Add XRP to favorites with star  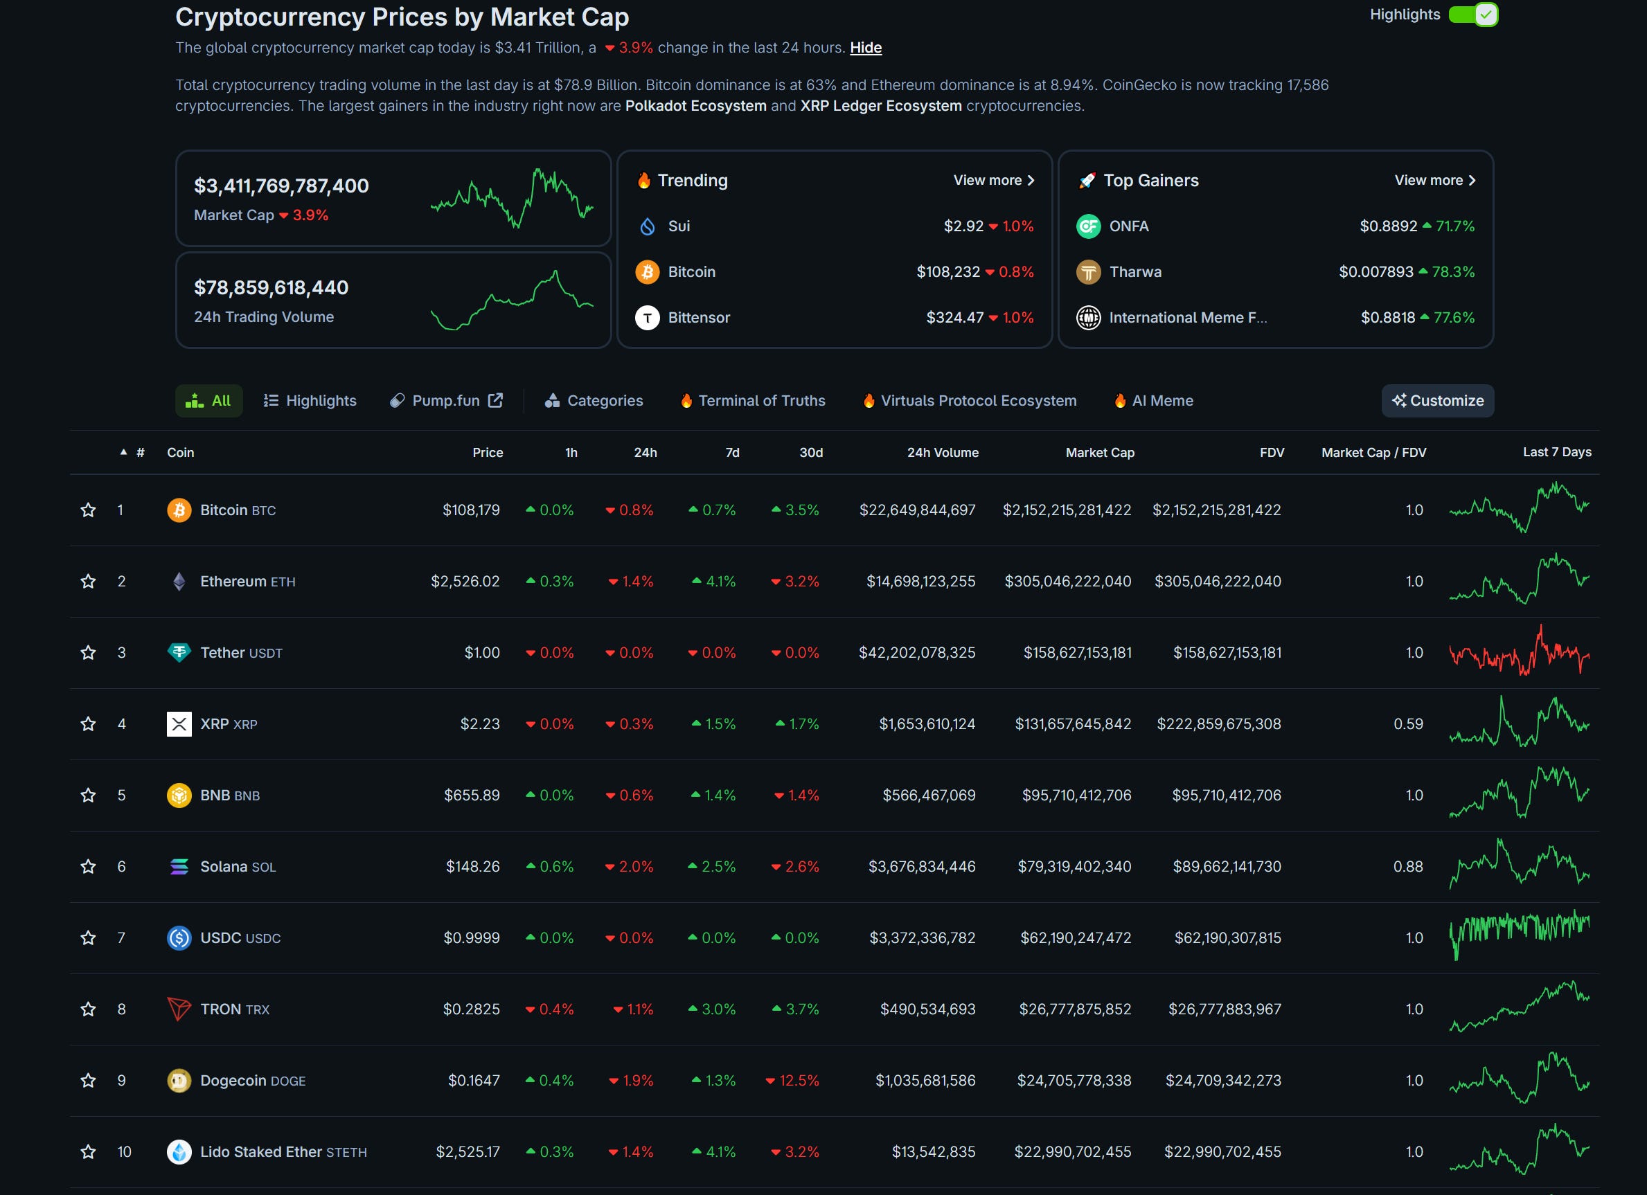[x=88, y=724]
